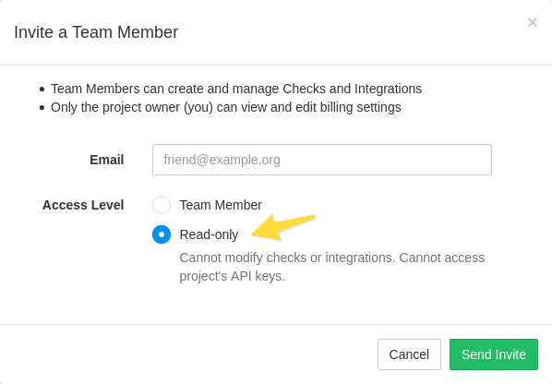Click the Read-only description help text

[x=332, y=267]
